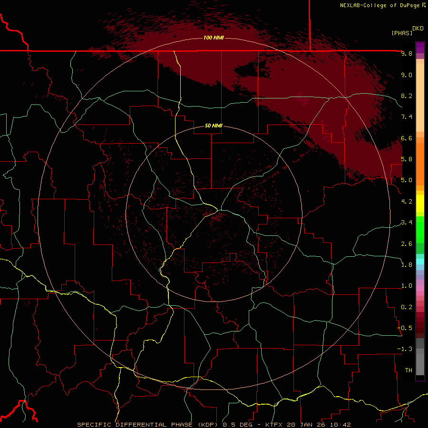Click the 20 JAN 26 10:42 timestamp
Viewport: 428px width, 428px height.
click(319, 425)
